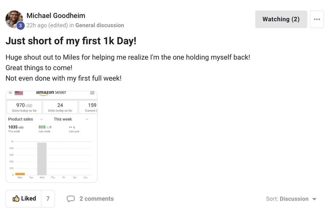Click Michael Goodheim's profile avatar
This screenshot has width=329, height=213.
pos(14,19)
